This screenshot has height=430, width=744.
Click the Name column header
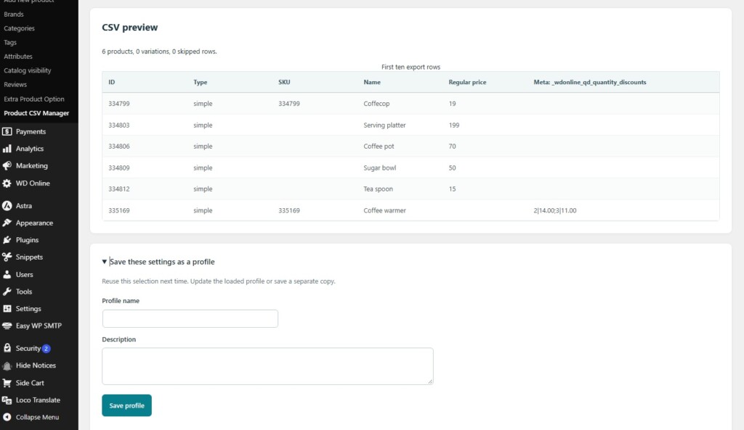372,83
